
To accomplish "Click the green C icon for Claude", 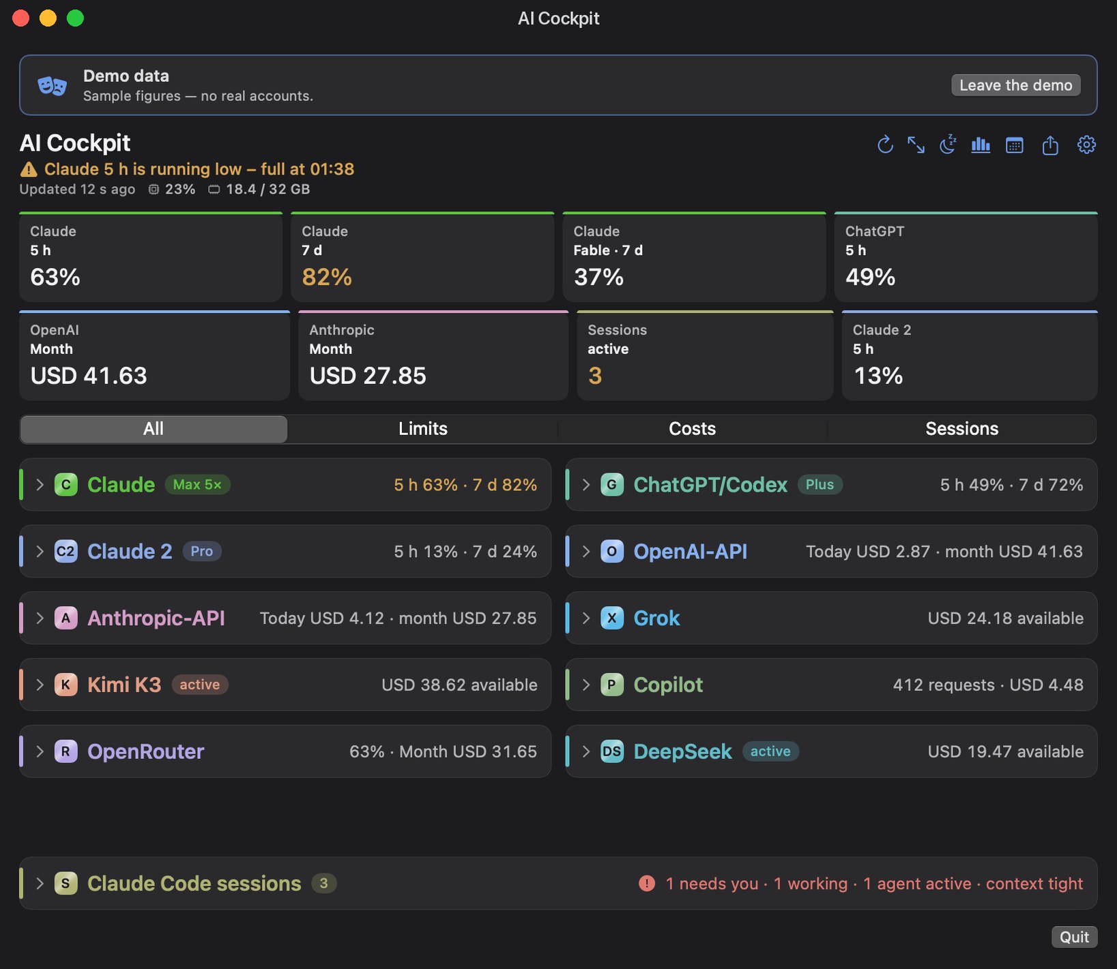I will point(66,485).
